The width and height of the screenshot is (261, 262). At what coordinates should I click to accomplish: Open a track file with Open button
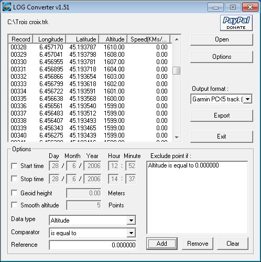(222, 39)
